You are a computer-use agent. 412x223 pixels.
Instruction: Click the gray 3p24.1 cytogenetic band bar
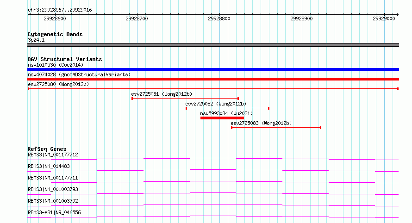click(213, 45)
